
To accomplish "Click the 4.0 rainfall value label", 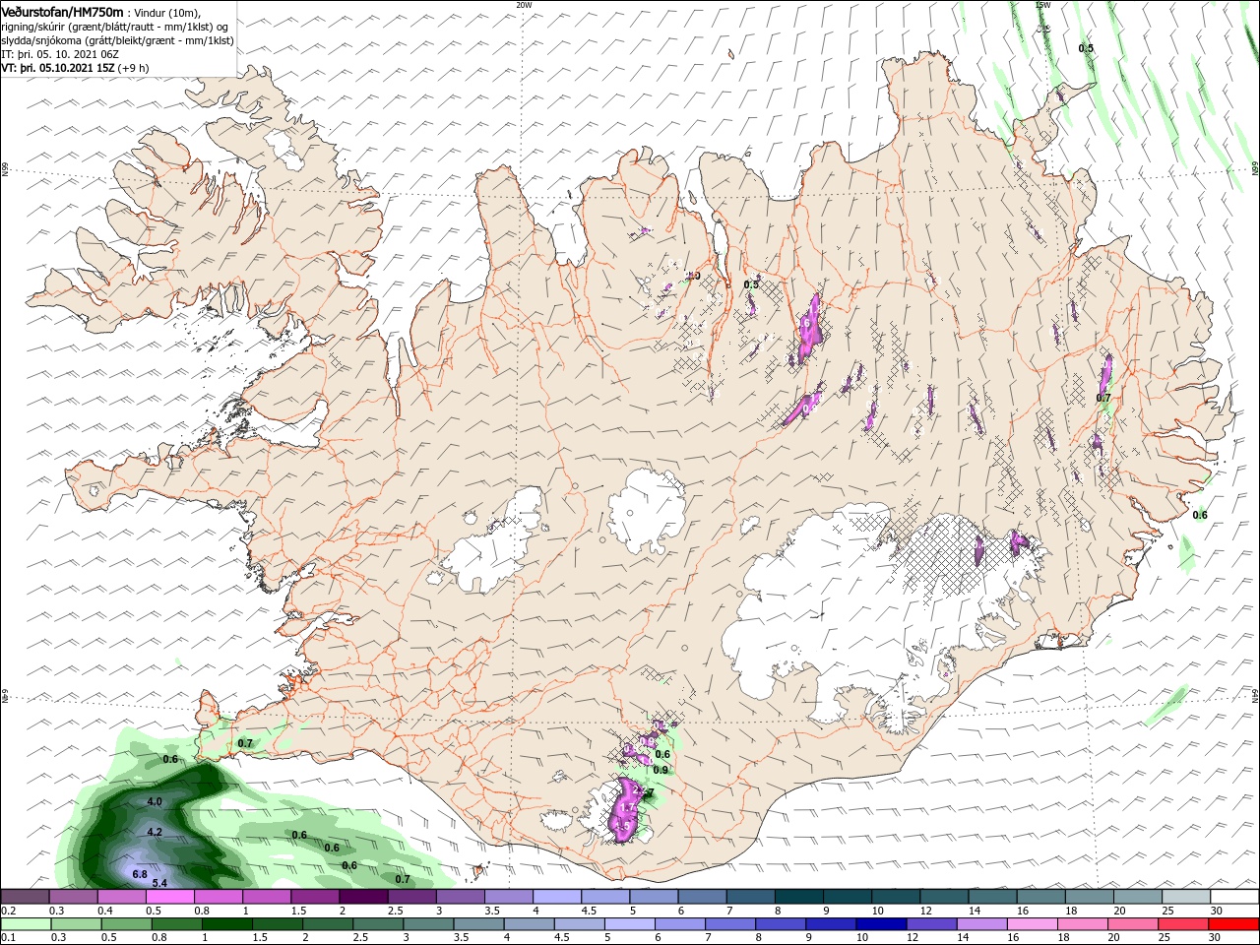I will point(155,802).
